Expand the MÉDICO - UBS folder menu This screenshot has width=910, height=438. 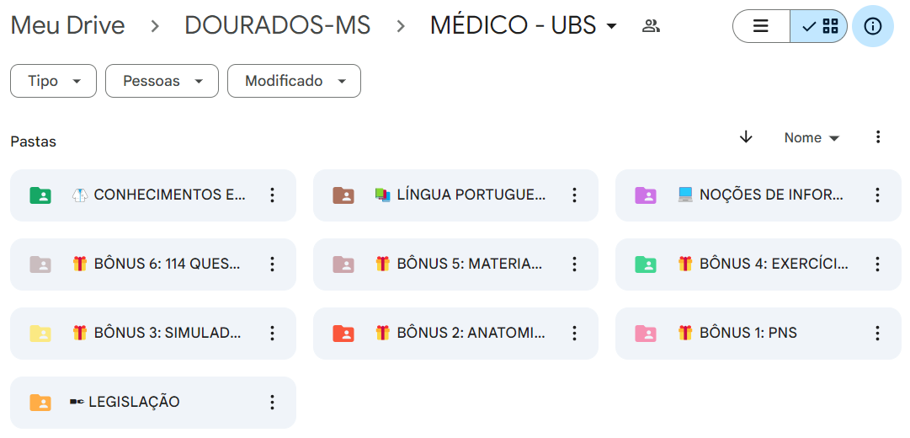(611, 26)
